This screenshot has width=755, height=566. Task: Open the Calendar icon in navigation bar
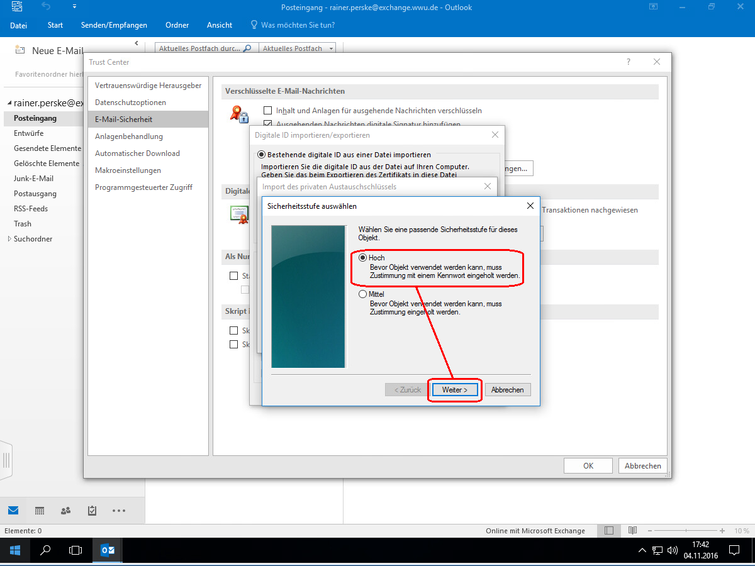[40, 510]
